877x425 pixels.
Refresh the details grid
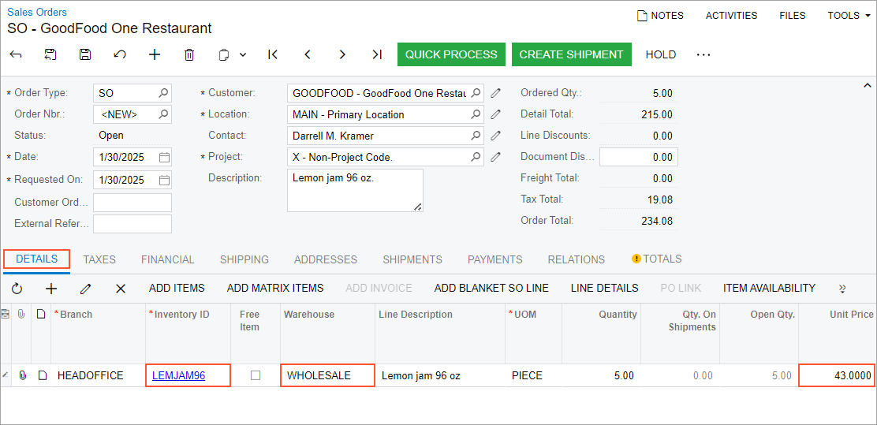[17, 289]
